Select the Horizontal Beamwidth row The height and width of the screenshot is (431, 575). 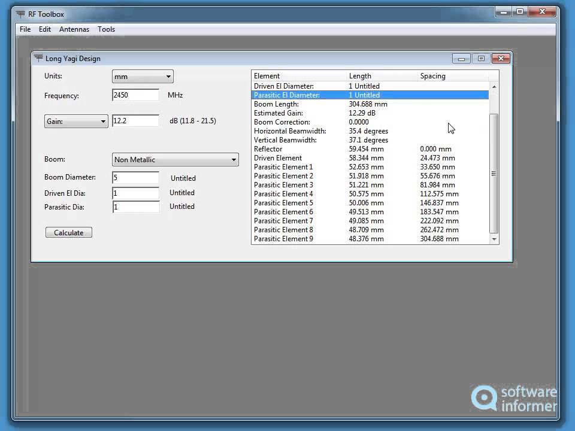click(x=370, y=131)
